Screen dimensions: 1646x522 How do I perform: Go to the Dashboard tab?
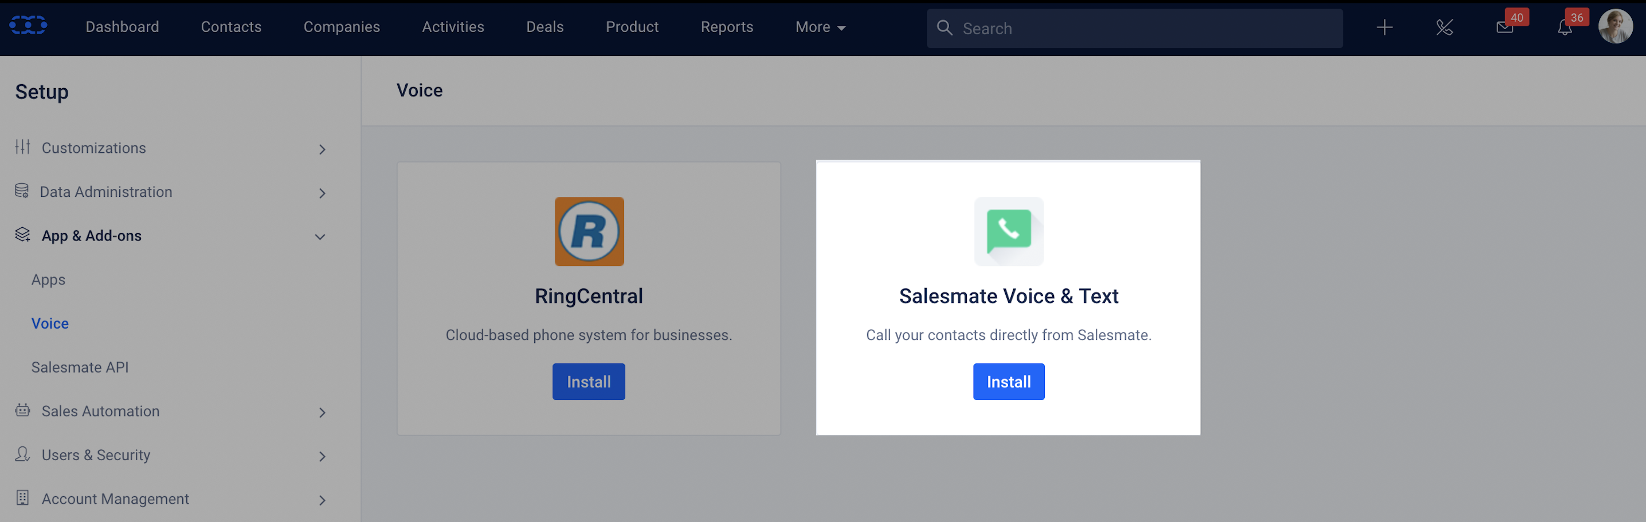point(122,27)
